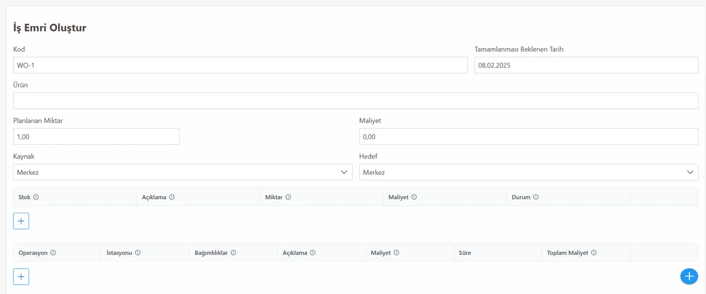Click the Açıklama info icon in Operasyon table
This screenshot has width=706, height=294.
point(312,253)
